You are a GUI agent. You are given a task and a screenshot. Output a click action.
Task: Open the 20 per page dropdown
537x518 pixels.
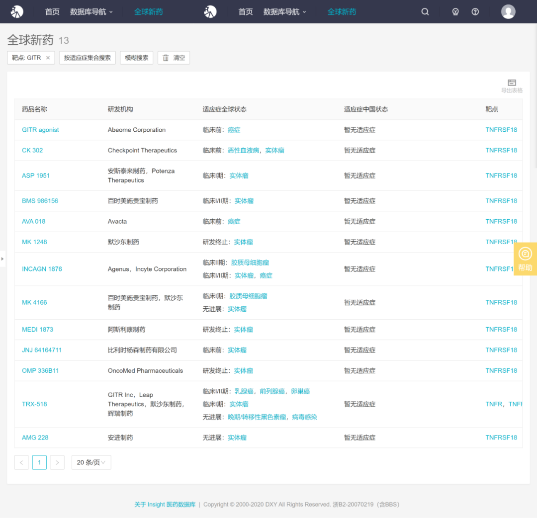tap(91, 462)
